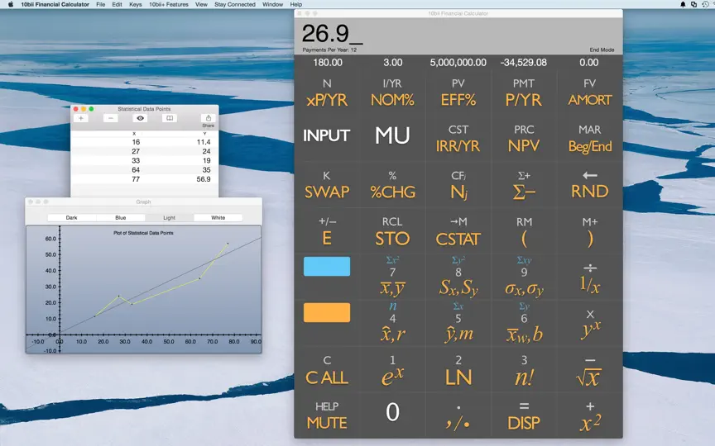Click the 5 key with ŷ,m
Screen dimensions: 715x446
tap(458, 323)
